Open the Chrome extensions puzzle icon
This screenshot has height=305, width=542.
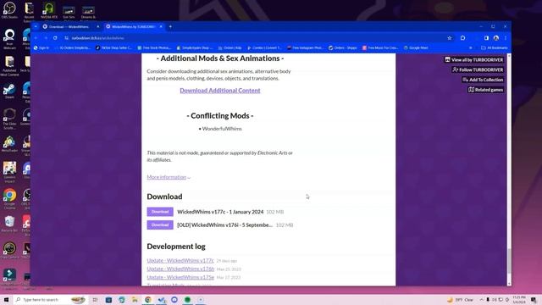pos(463,38)
